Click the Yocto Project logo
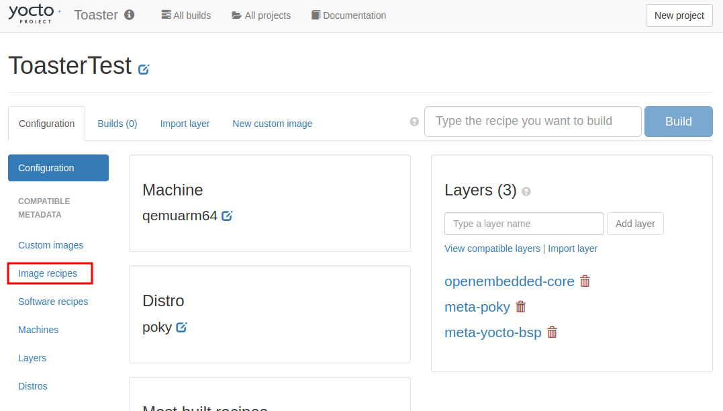 click(35, 14)
